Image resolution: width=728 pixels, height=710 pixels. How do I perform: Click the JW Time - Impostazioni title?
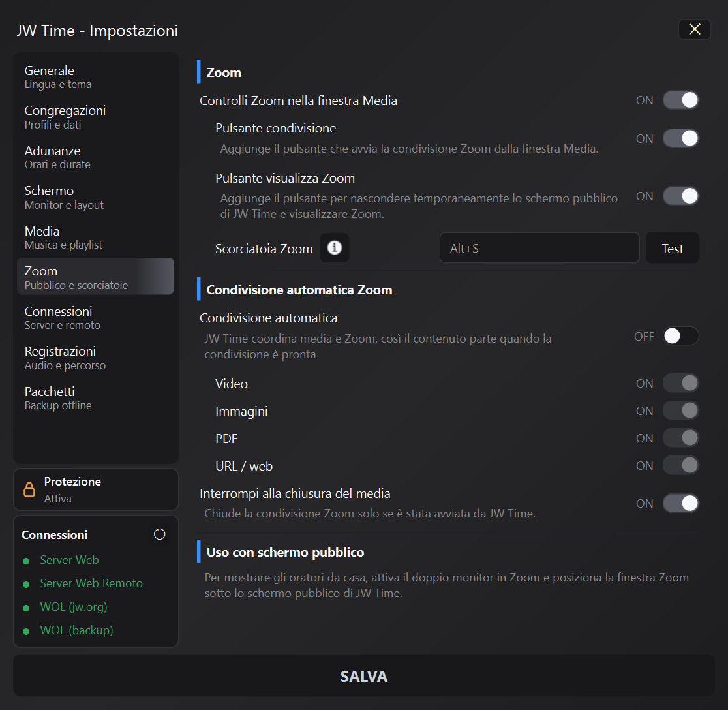click(x=97, y=31)
